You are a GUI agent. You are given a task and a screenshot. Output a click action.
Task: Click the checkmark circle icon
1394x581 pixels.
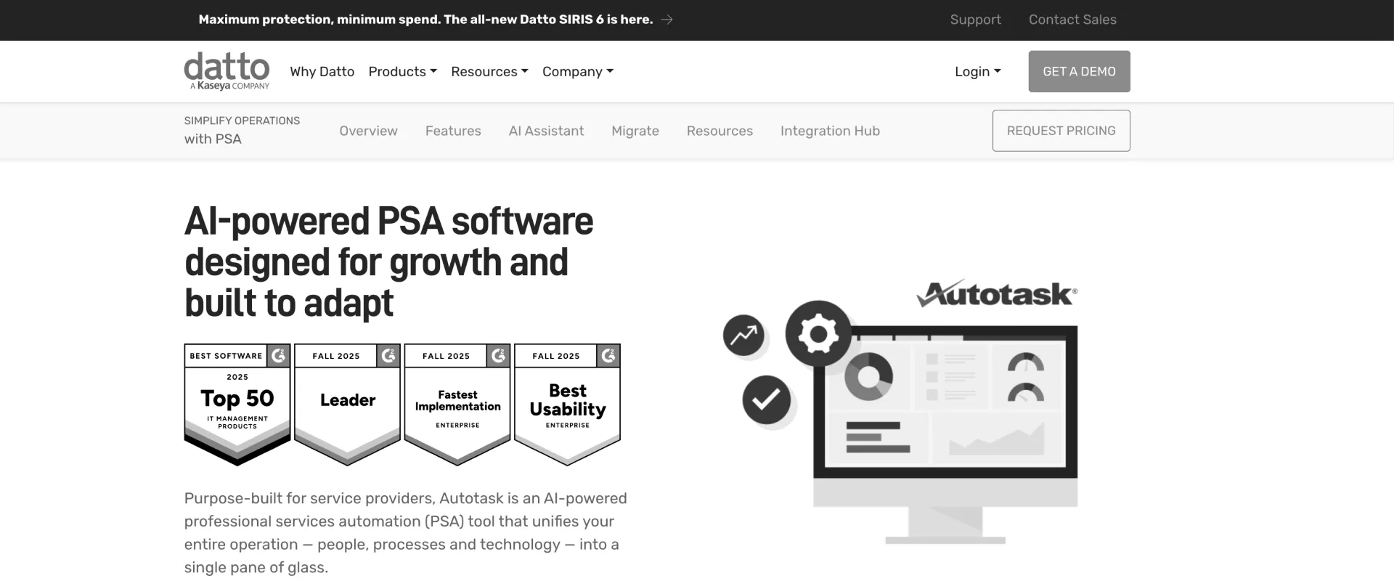pyautogui.click(x=766, y=399)
